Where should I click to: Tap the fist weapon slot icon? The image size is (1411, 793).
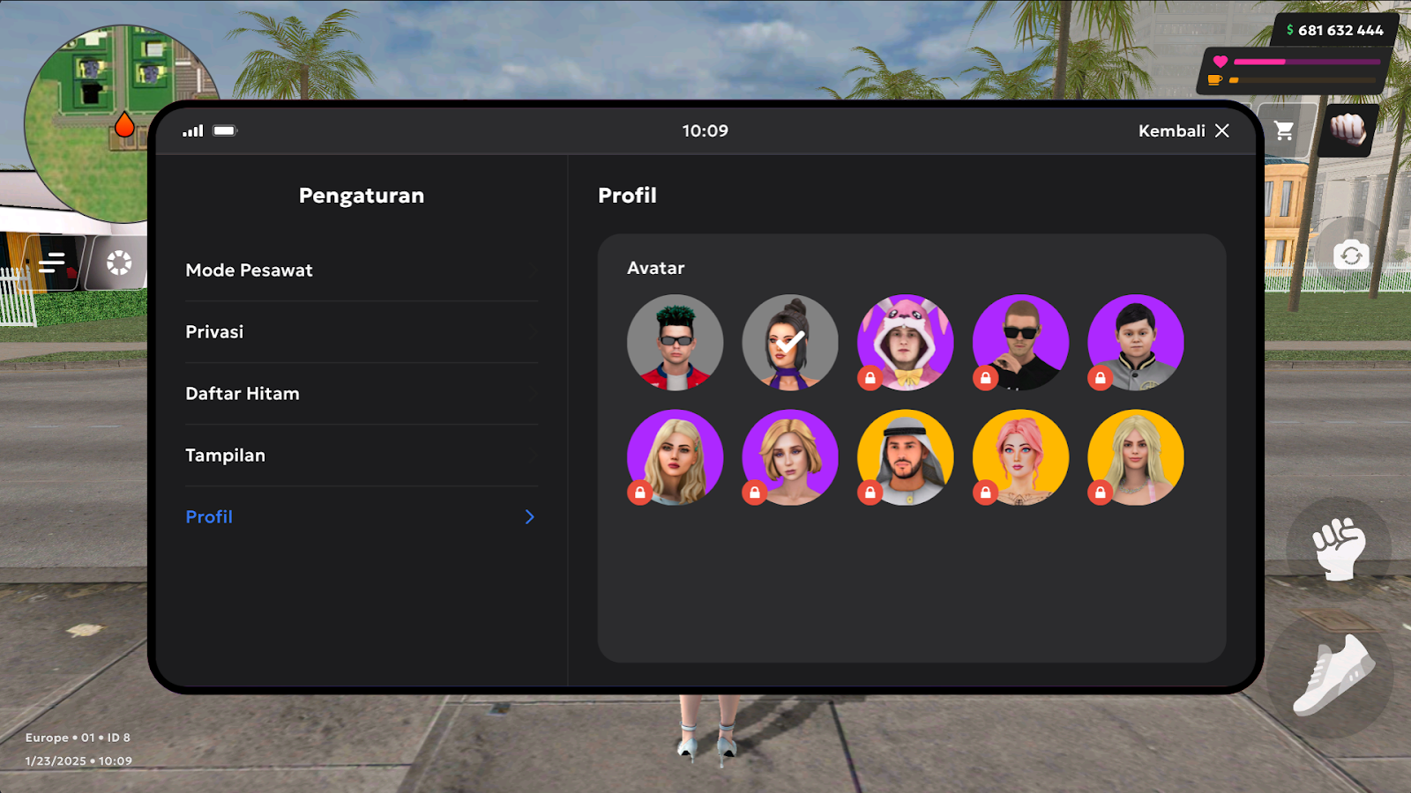coord(1348,130)
